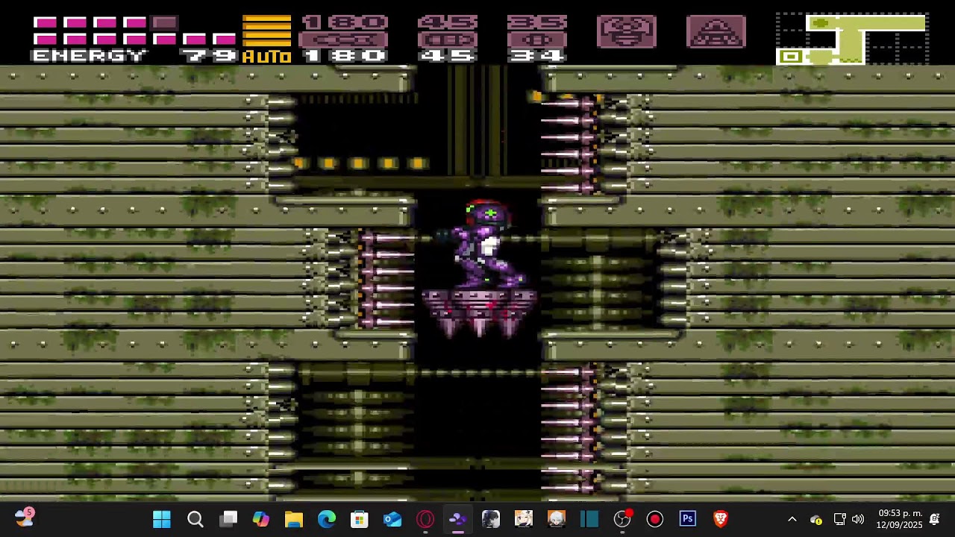Viewport: 955px width, 537px height.
Task: Open the Windows Start menu
Action: (162, 519)
